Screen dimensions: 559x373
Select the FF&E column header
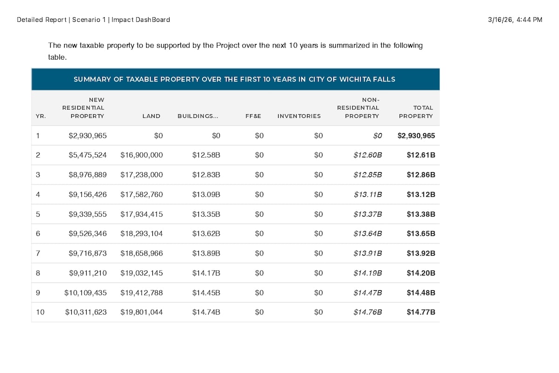tap(253, 116)
